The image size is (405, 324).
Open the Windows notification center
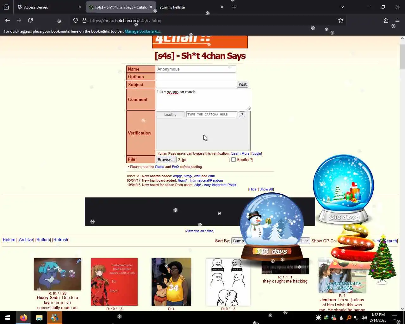point(395,318)
